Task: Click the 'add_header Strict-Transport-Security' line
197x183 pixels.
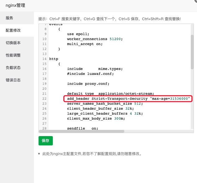Action: pyautogui.click(x=128, y=99)
